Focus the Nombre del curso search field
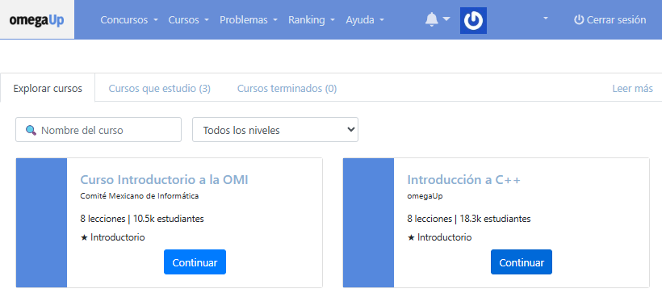This screenshot has height=293, width=662. pyautogui.click(x=98, y=130)
